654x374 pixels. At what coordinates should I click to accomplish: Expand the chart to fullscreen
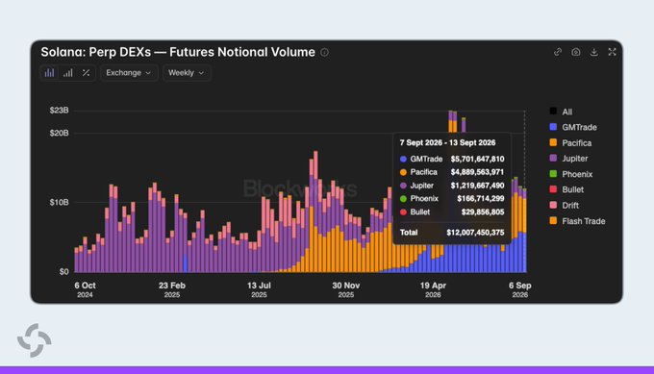[x=612, y=52]
